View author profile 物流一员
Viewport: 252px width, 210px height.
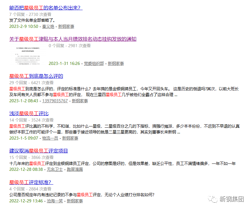[x=50, y=138]
